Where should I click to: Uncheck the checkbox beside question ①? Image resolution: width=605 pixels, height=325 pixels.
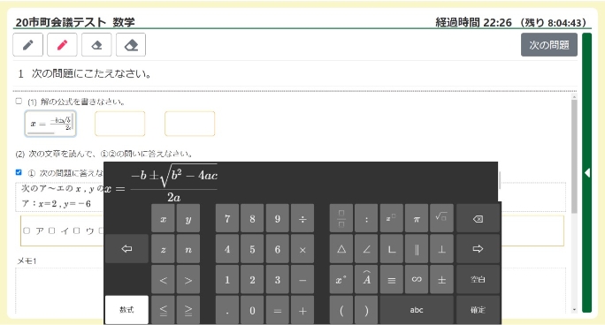click(x=19, y=172)
